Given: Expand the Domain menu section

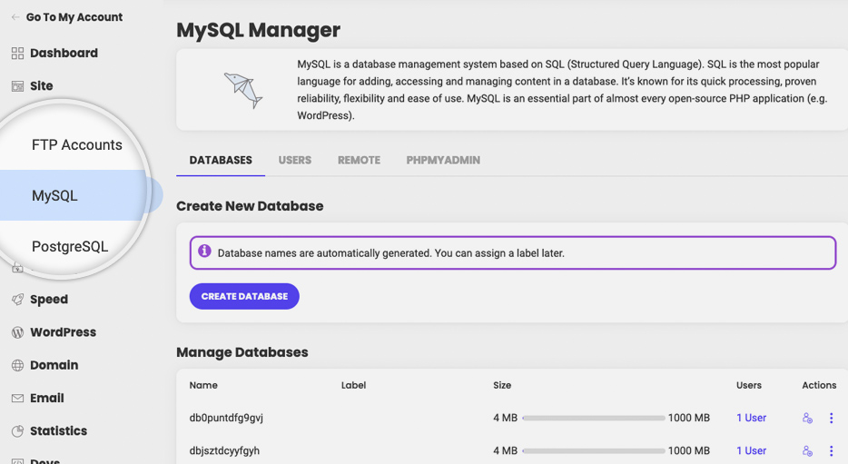Looking at the screenshot, I should click(x=54, y=365).
